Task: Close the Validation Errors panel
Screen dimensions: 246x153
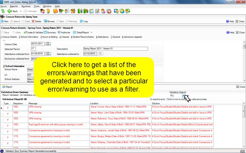Action: 241,87
